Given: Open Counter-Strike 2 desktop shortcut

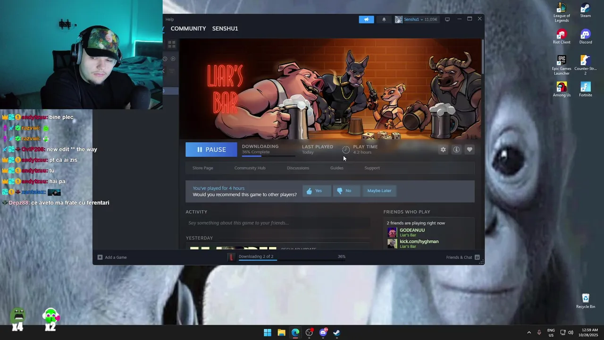Looking at the screenshot, I should point(586,65).
